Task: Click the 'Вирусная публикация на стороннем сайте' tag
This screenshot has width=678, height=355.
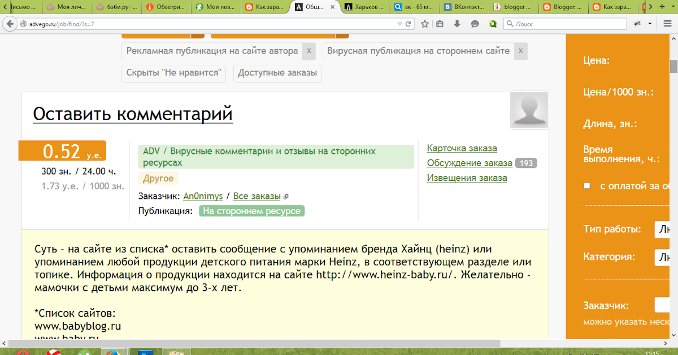Action: point(418,51)
